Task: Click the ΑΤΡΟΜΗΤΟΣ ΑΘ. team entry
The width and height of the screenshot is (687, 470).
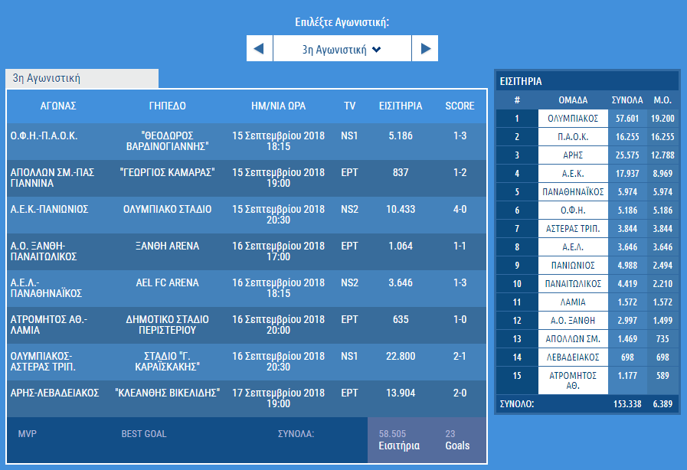Action: click(573, 380)
